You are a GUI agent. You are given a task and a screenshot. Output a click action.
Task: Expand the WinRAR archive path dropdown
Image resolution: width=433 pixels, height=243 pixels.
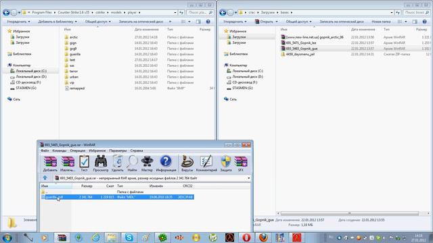pos(248,178)
